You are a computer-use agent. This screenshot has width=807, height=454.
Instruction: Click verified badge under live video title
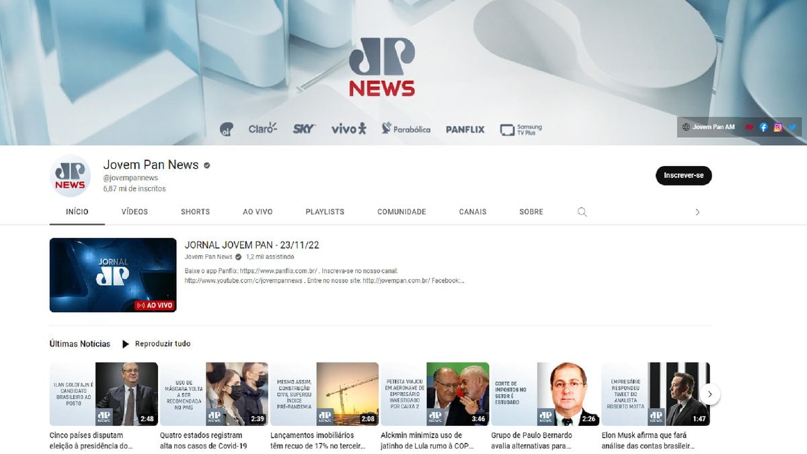238,257
